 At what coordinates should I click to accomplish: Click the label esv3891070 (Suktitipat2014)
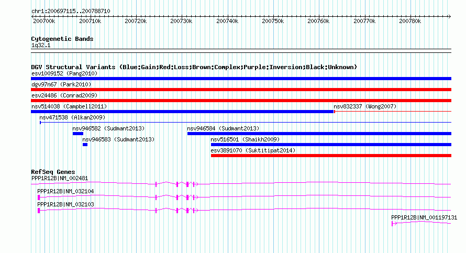pos(253,150)
